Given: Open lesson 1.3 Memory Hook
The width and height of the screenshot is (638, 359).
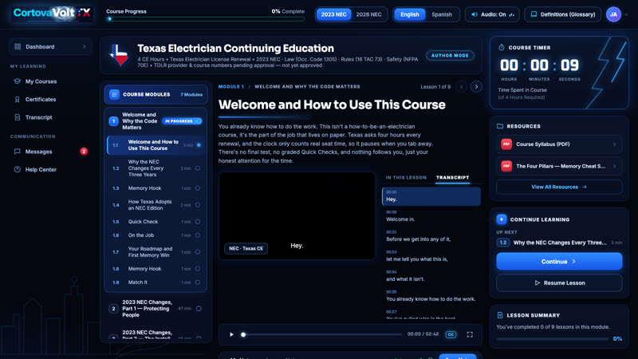Looking at the screenshot, I should coord(156,188).
